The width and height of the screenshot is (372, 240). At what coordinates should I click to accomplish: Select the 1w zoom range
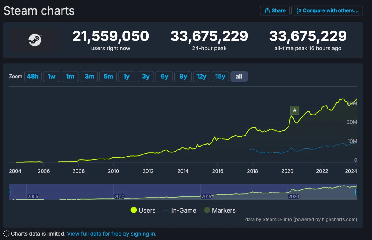(x=51, y=77)
